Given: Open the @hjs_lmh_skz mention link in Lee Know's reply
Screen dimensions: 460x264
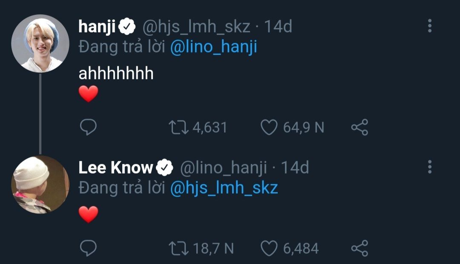Looking at the screenshot, I should 224,188.
